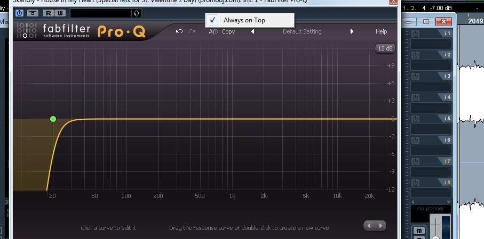Image resolution: width=484 pixels, height=239 pixels.
Task: Open the Pro-Q Help menu
Action: [x=381, y=31]
